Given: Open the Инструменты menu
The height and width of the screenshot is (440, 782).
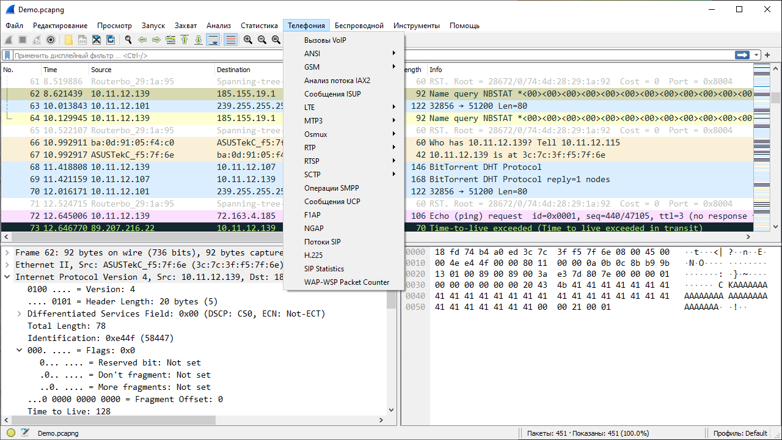Looking at the screenshot, I should (x=417, y=26).
